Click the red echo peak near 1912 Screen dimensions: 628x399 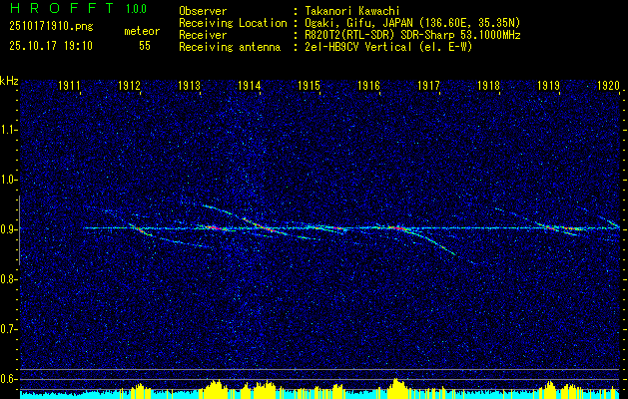pyautogui.click(x=139, y=228)
